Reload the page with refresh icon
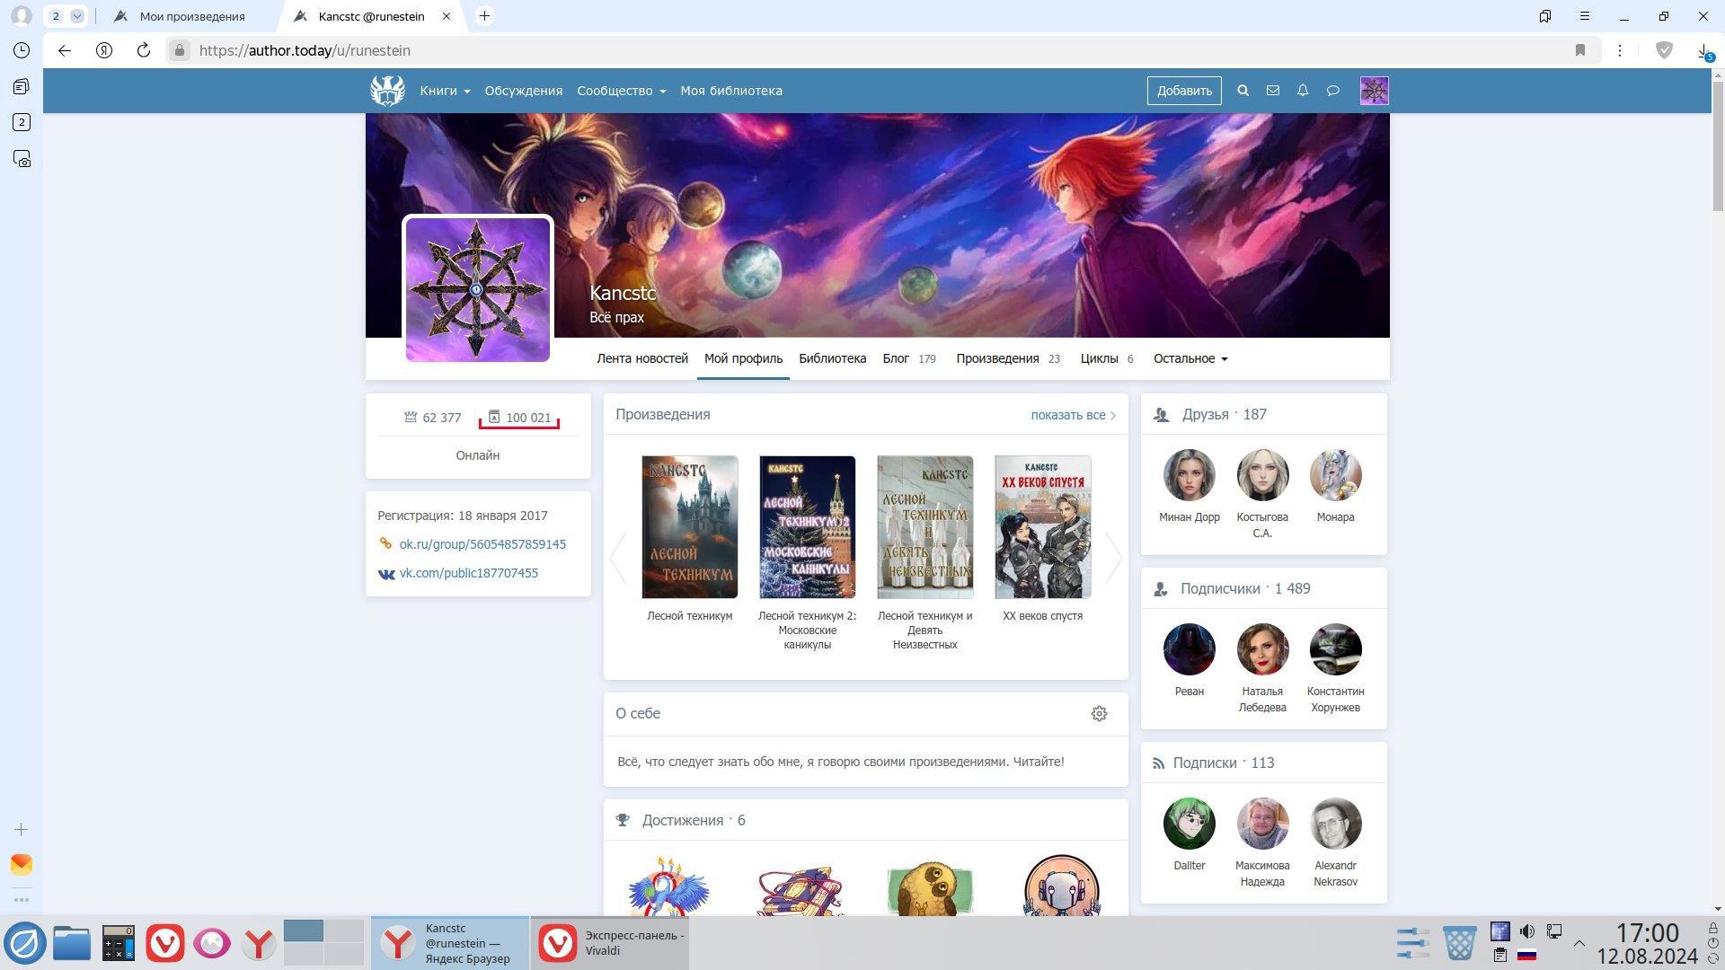 tap(144, 50)
